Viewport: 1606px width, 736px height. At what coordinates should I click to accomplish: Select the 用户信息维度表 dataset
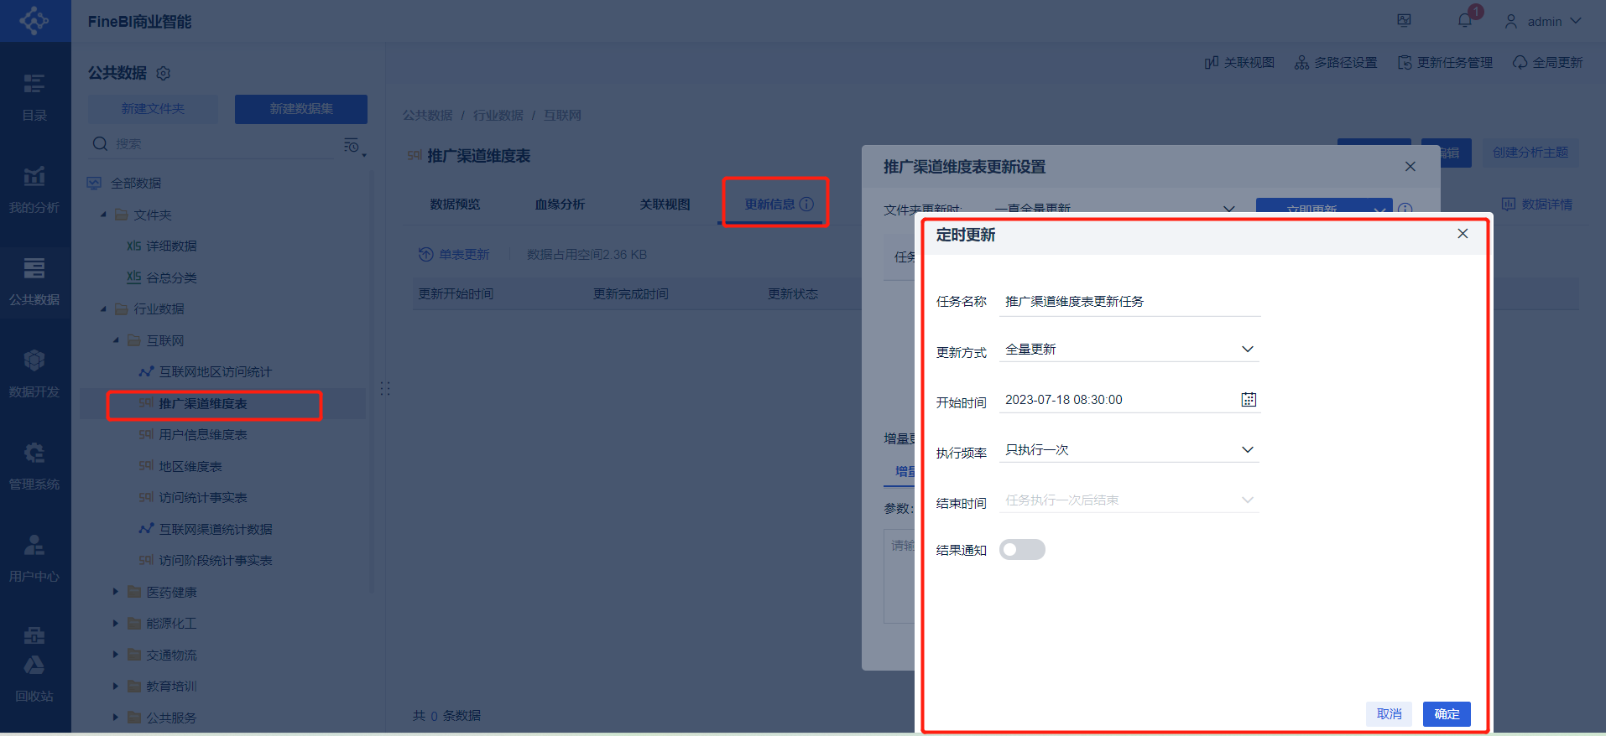(203, 434)
